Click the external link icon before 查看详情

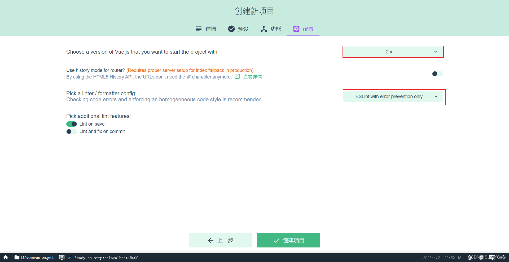(237, 76)
